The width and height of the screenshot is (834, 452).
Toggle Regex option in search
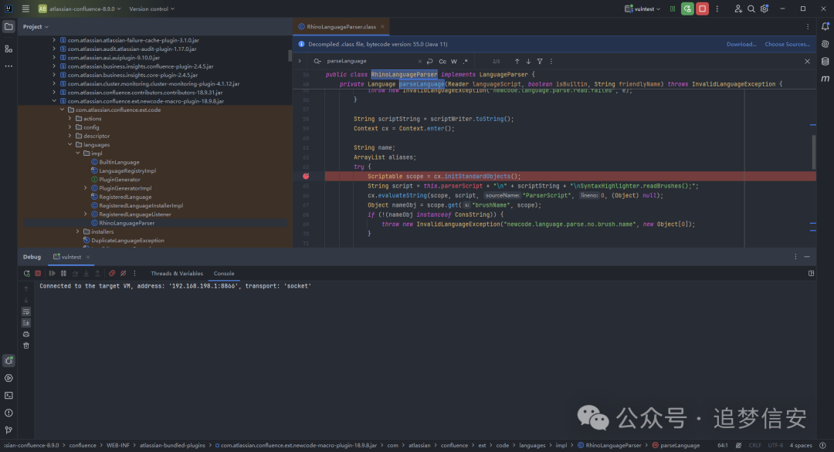click(466, 62)
